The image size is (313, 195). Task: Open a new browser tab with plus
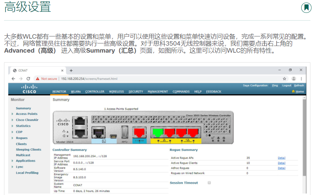coord(71,70)
